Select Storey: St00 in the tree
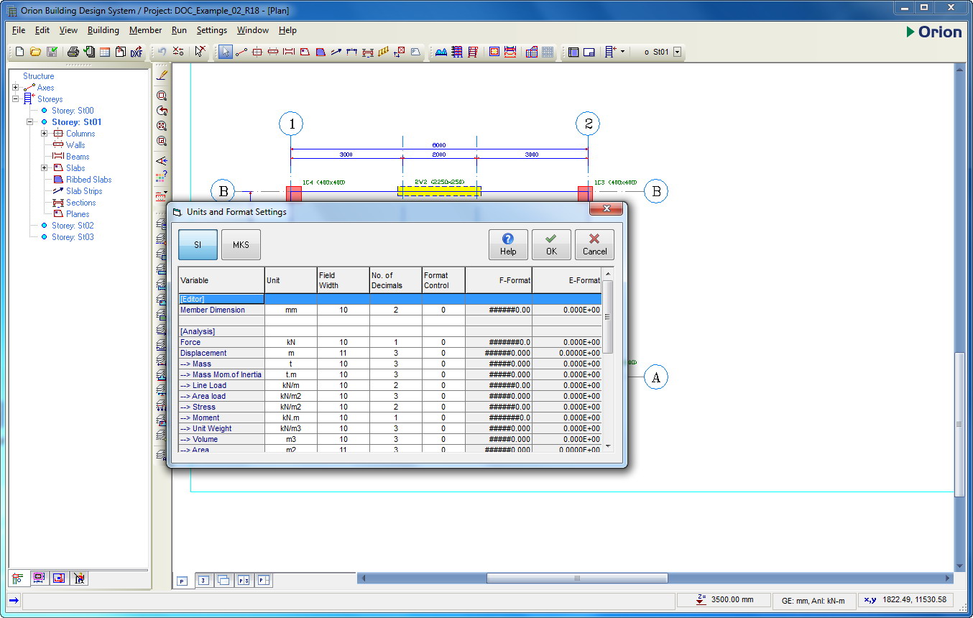Screen dimensions: 973x618 (73, 111)
